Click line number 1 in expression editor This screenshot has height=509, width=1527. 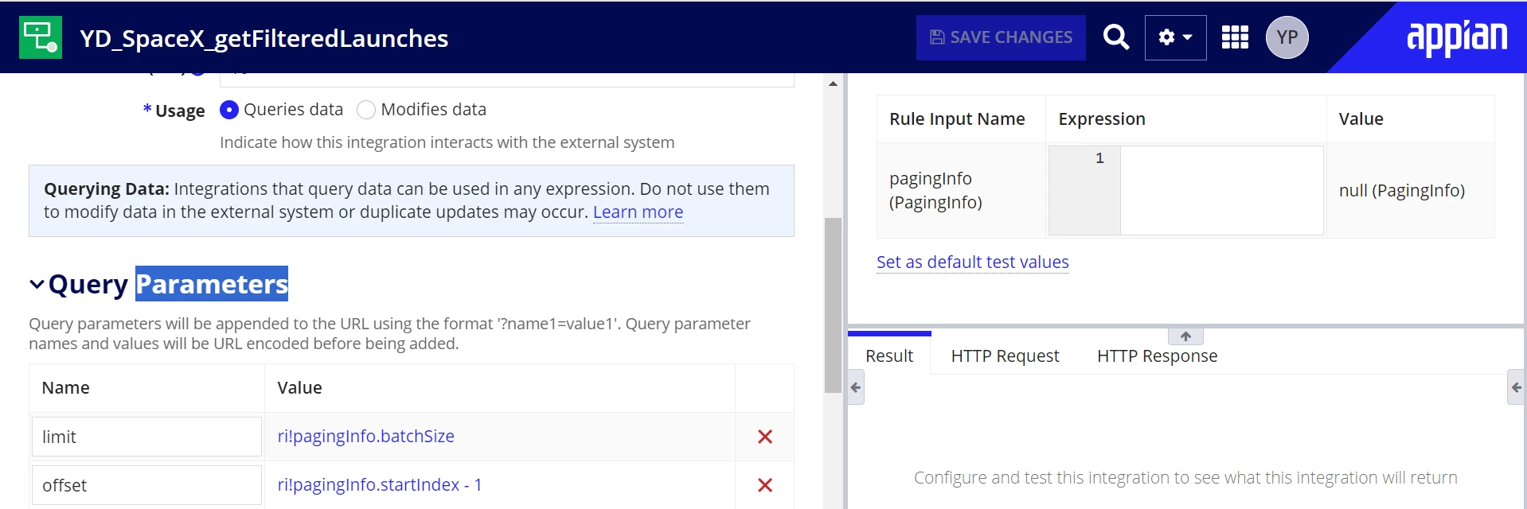click(x=1099, y=158)
